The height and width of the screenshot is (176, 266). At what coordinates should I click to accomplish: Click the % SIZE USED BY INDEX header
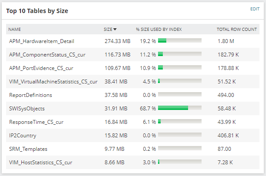click(x=158, y=30)
